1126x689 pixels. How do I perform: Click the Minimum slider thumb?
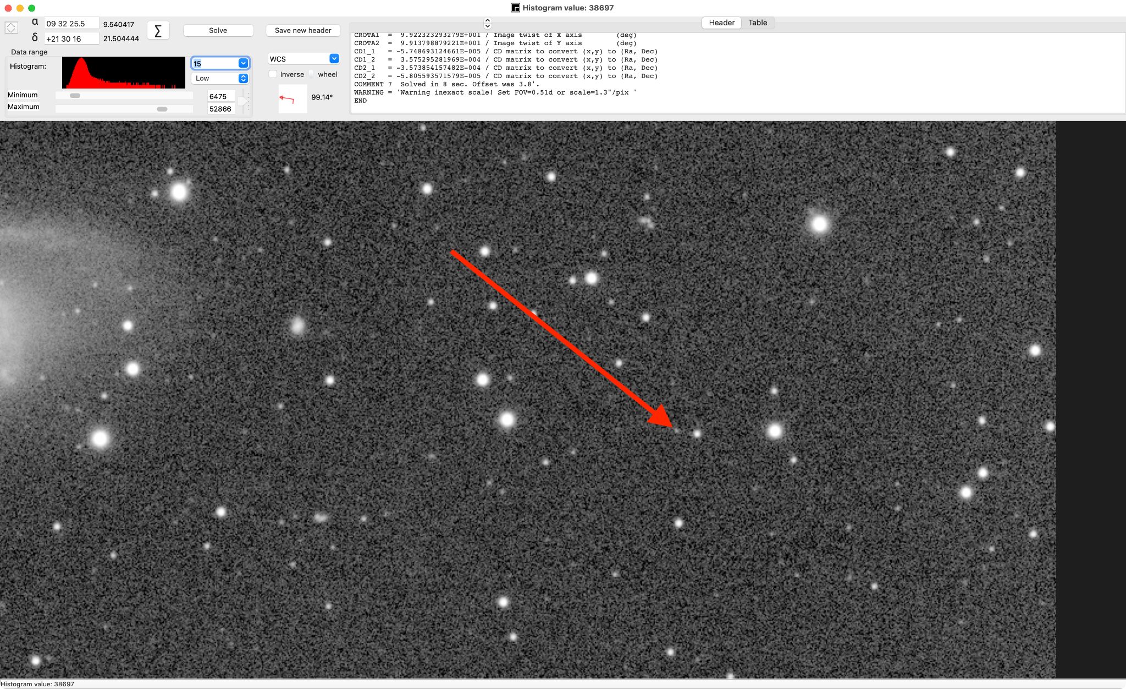click(75, 96)
